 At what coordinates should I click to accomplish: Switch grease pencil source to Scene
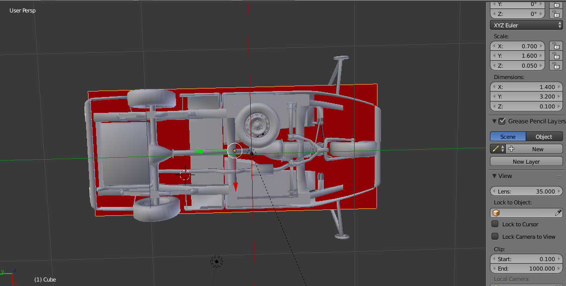coord(507,136)
